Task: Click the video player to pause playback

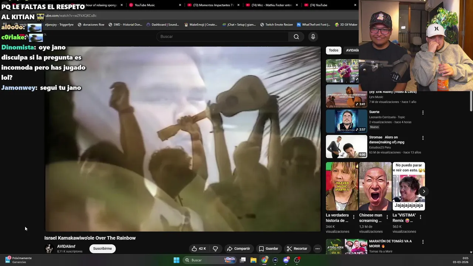Action: (x=183, y=139)
